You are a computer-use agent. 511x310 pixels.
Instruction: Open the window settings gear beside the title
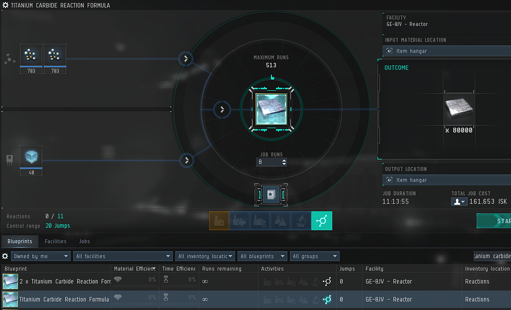point(5,5)
